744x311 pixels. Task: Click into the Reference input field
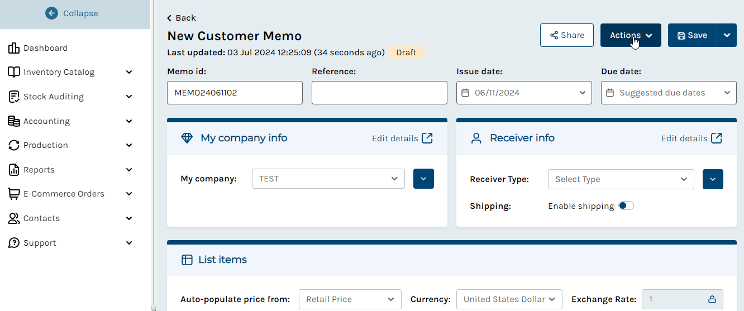pyautogui.click(x=379, y=93)
